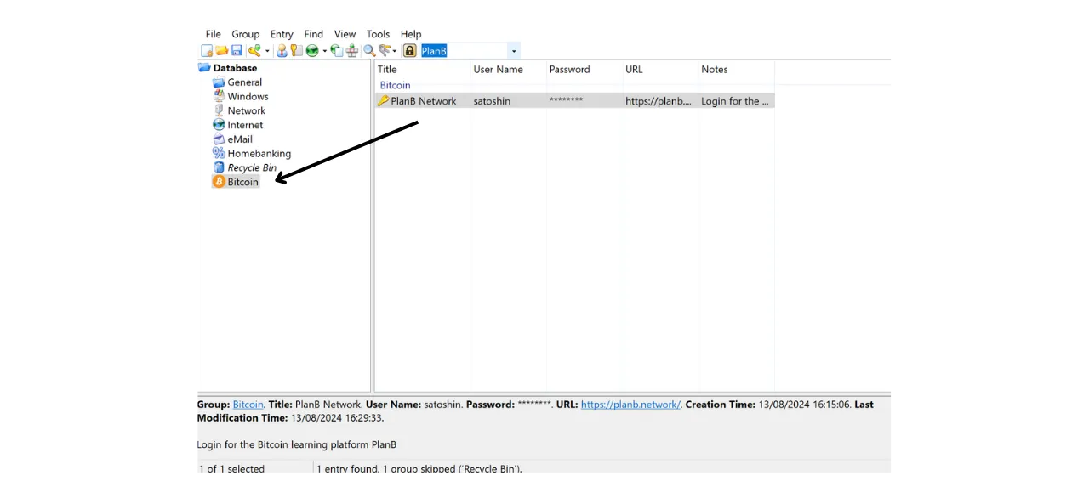The width and height of the screenshot is (1089, 498).
Task: Click the Lock Workspace padlock icon
Action: 409,51
